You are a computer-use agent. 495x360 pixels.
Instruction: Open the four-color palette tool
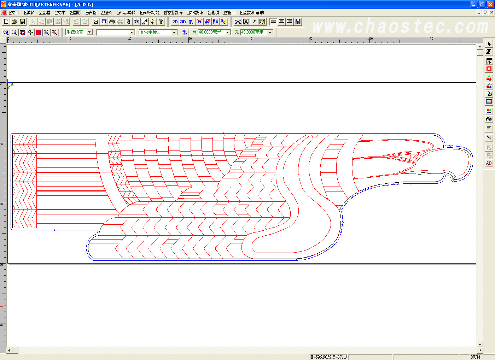[489, 111]
